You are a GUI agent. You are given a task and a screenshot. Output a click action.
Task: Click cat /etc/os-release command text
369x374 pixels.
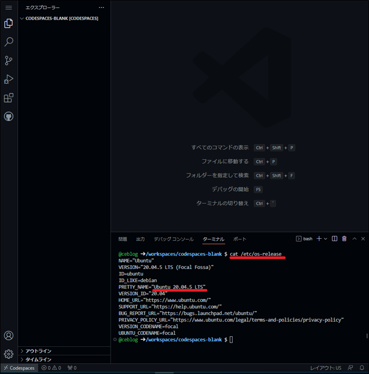(x=256, y=254)
